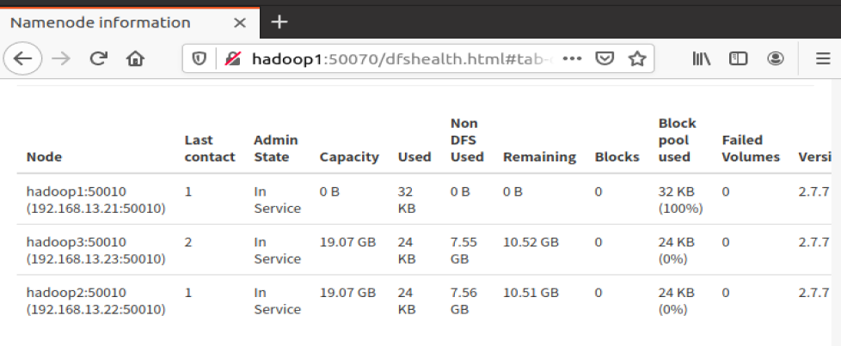The width and height of the screenshot is (841, 346).
Task: Bookmark this page with the star
Action: click(637, 58)
